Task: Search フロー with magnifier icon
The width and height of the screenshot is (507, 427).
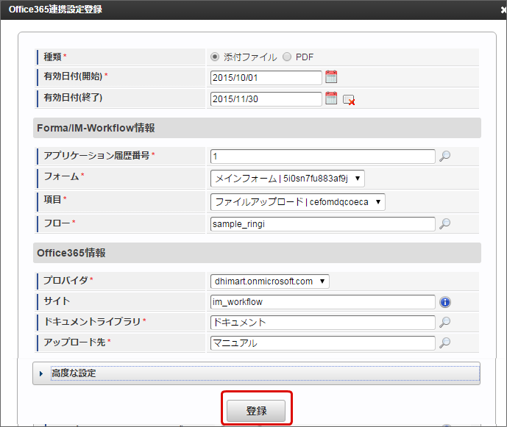Action: [445, 223]
